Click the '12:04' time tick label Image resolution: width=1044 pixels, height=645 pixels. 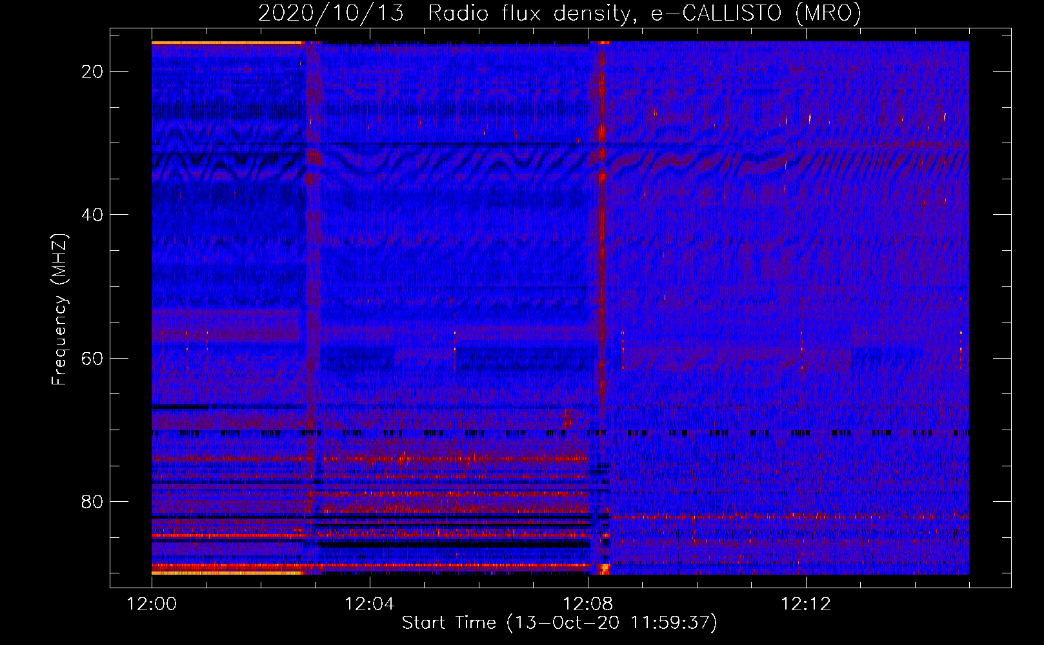[370, 604]
